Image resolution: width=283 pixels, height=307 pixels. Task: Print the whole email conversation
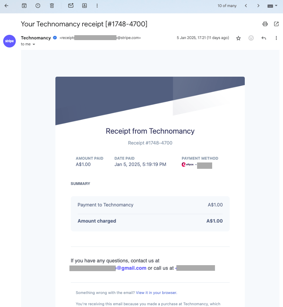[265, 24]
